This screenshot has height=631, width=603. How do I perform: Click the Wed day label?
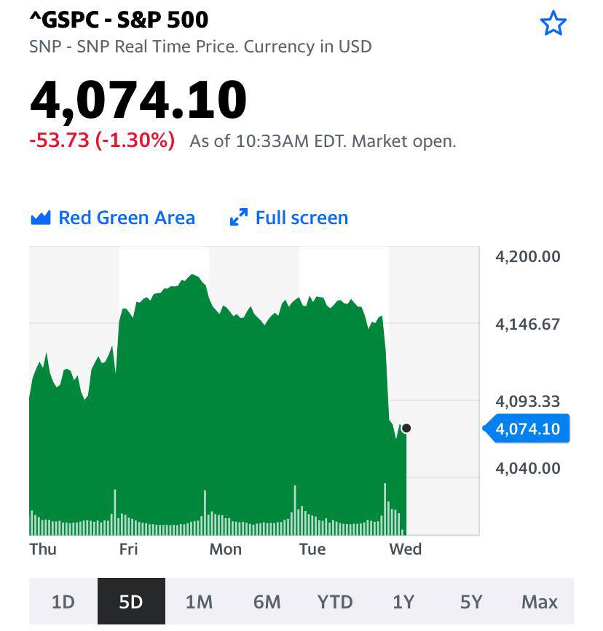[405, 549]
